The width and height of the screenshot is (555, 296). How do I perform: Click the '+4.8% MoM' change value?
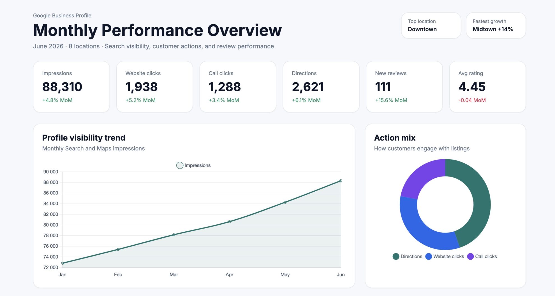pos(57,100)
